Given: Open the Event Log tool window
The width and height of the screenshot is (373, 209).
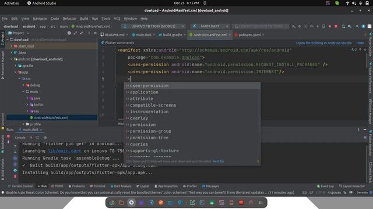Looking at the screenshot, I should (x=325, y=186).
